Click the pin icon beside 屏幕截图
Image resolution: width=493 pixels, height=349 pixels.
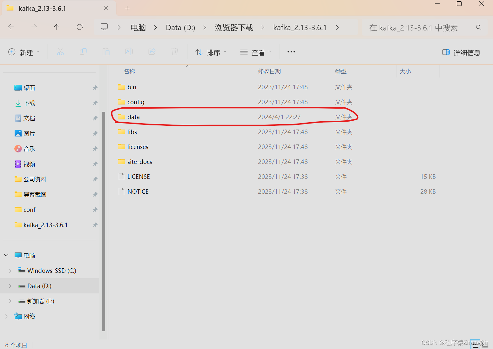[95, 194]
